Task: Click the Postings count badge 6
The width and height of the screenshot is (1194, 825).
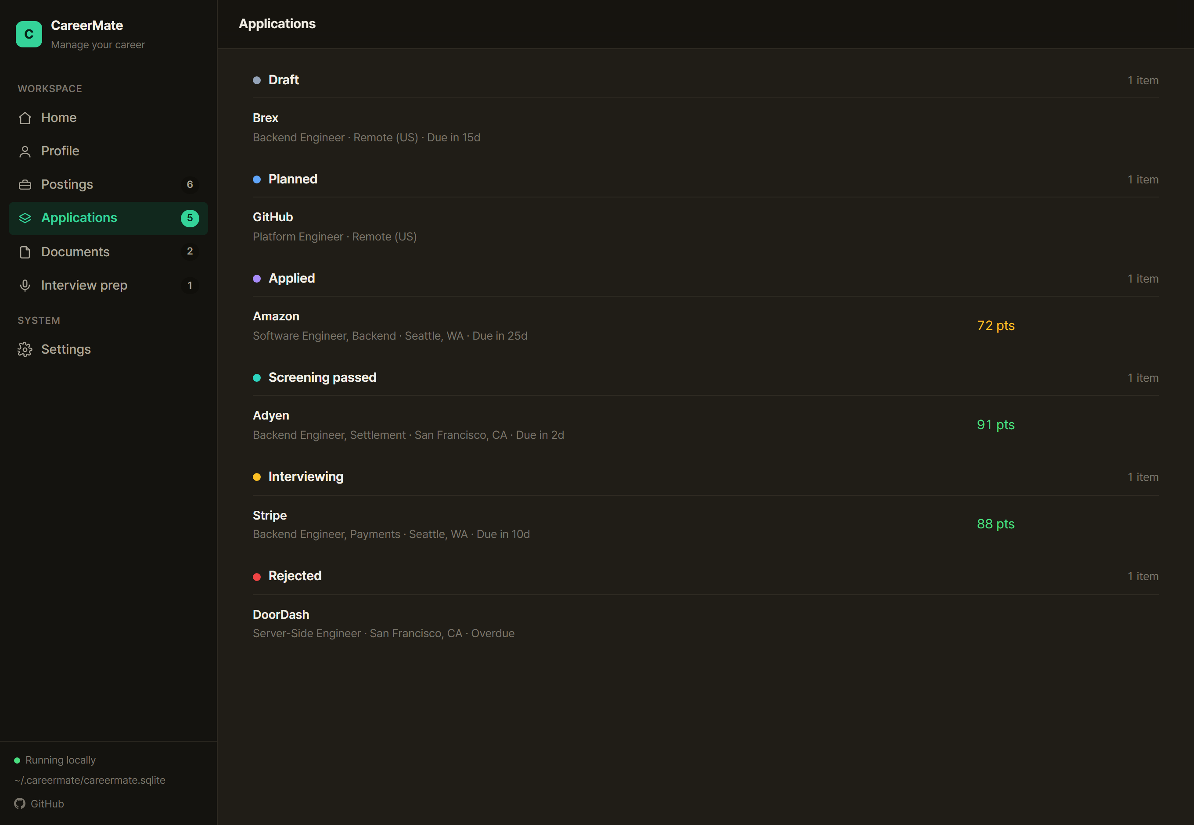Action: click(190, 185)
